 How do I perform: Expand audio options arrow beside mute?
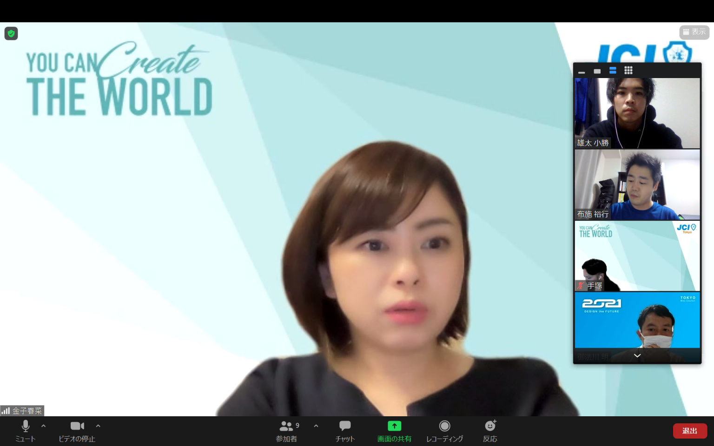point(44,426)
